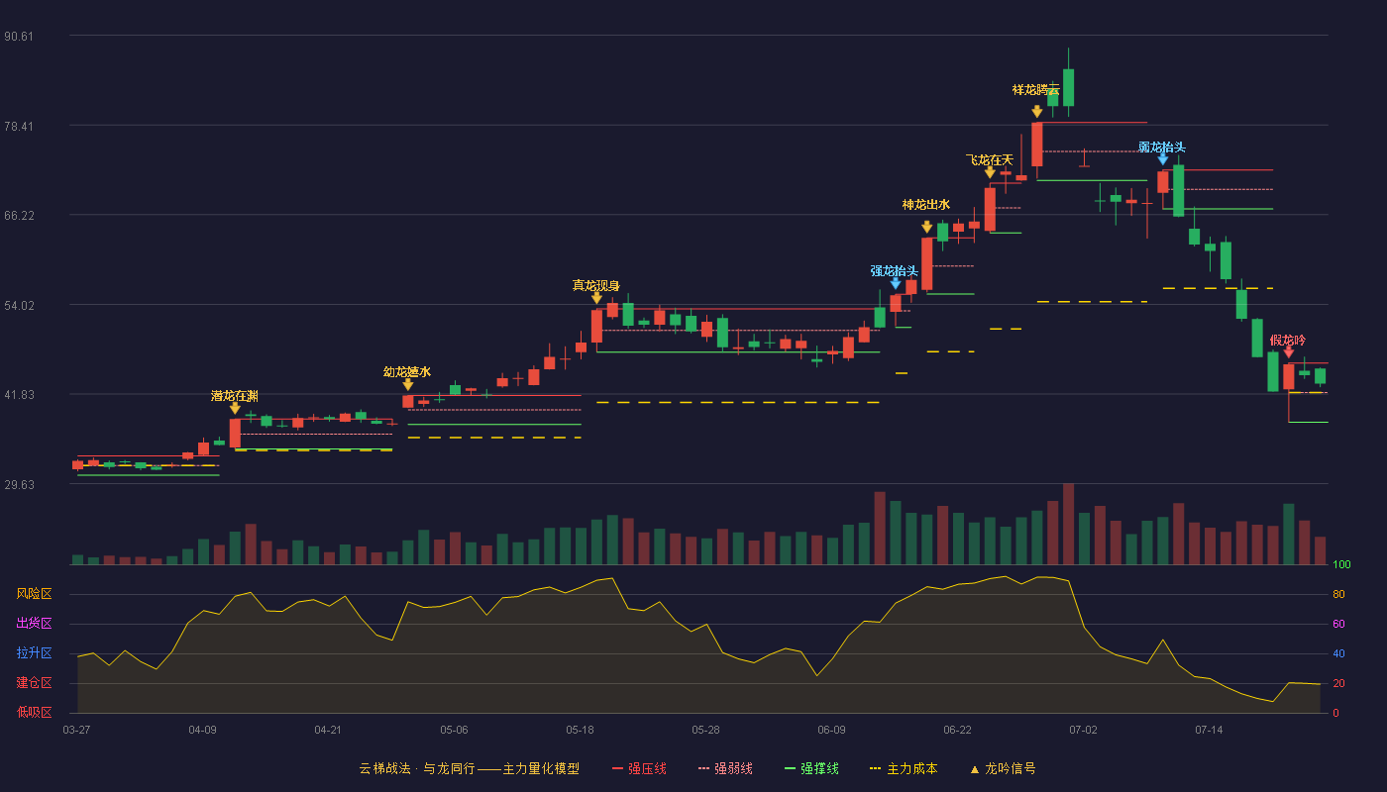Screen dimensions: 1387x792
Task: Click the 60 indicator scale label
Action: point(1337,625)
